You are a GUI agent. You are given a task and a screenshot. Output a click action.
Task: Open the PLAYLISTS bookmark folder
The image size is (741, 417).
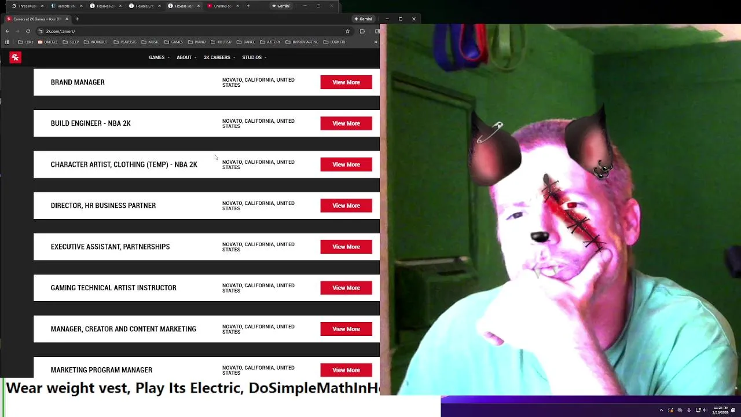coord(125,42)
